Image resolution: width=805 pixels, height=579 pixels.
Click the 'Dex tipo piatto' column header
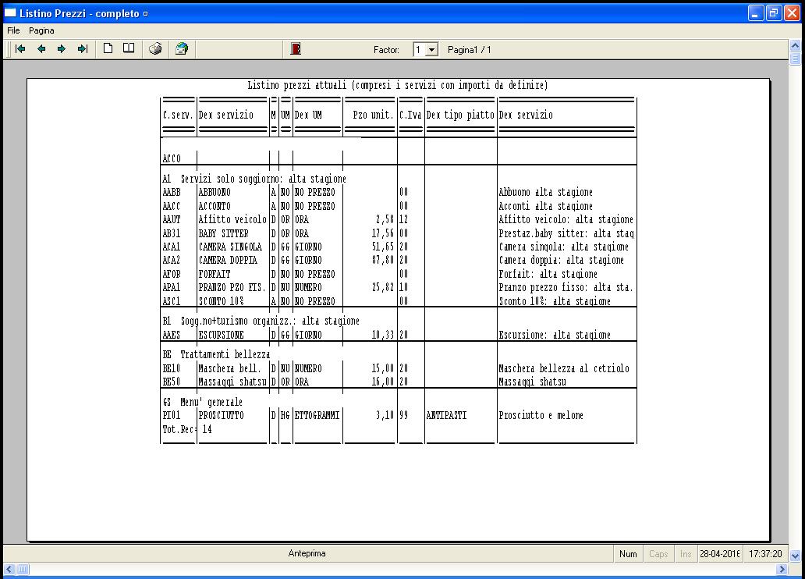point(460,115)
